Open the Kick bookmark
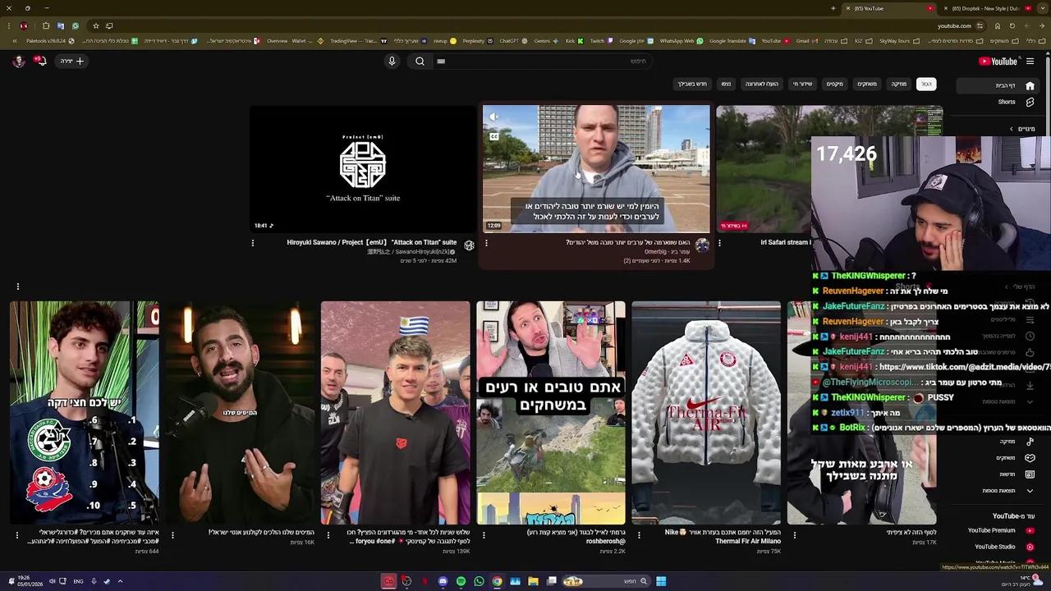Viewport: 1051px width, 591px height. 574,40
